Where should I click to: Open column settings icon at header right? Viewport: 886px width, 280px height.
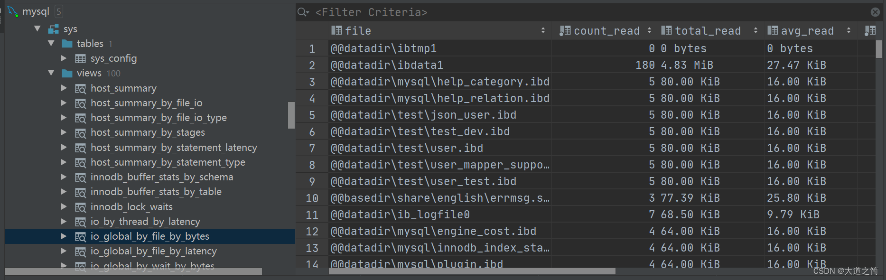pyautogui.click(x=870, y=31)
